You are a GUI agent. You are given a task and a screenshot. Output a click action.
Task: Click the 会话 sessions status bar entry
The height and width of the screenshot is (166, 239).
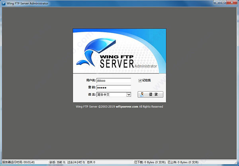coord(72,162)
